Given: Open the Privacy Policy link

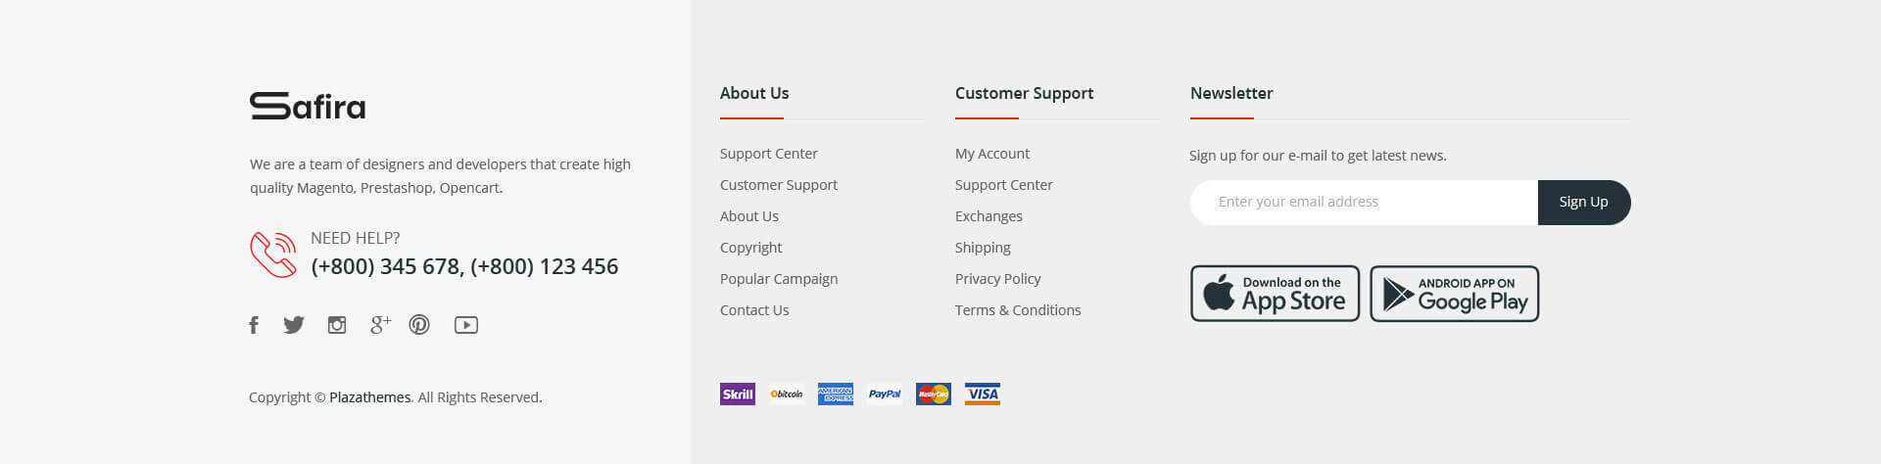Looking at the screenshot, I should (997, 279).
